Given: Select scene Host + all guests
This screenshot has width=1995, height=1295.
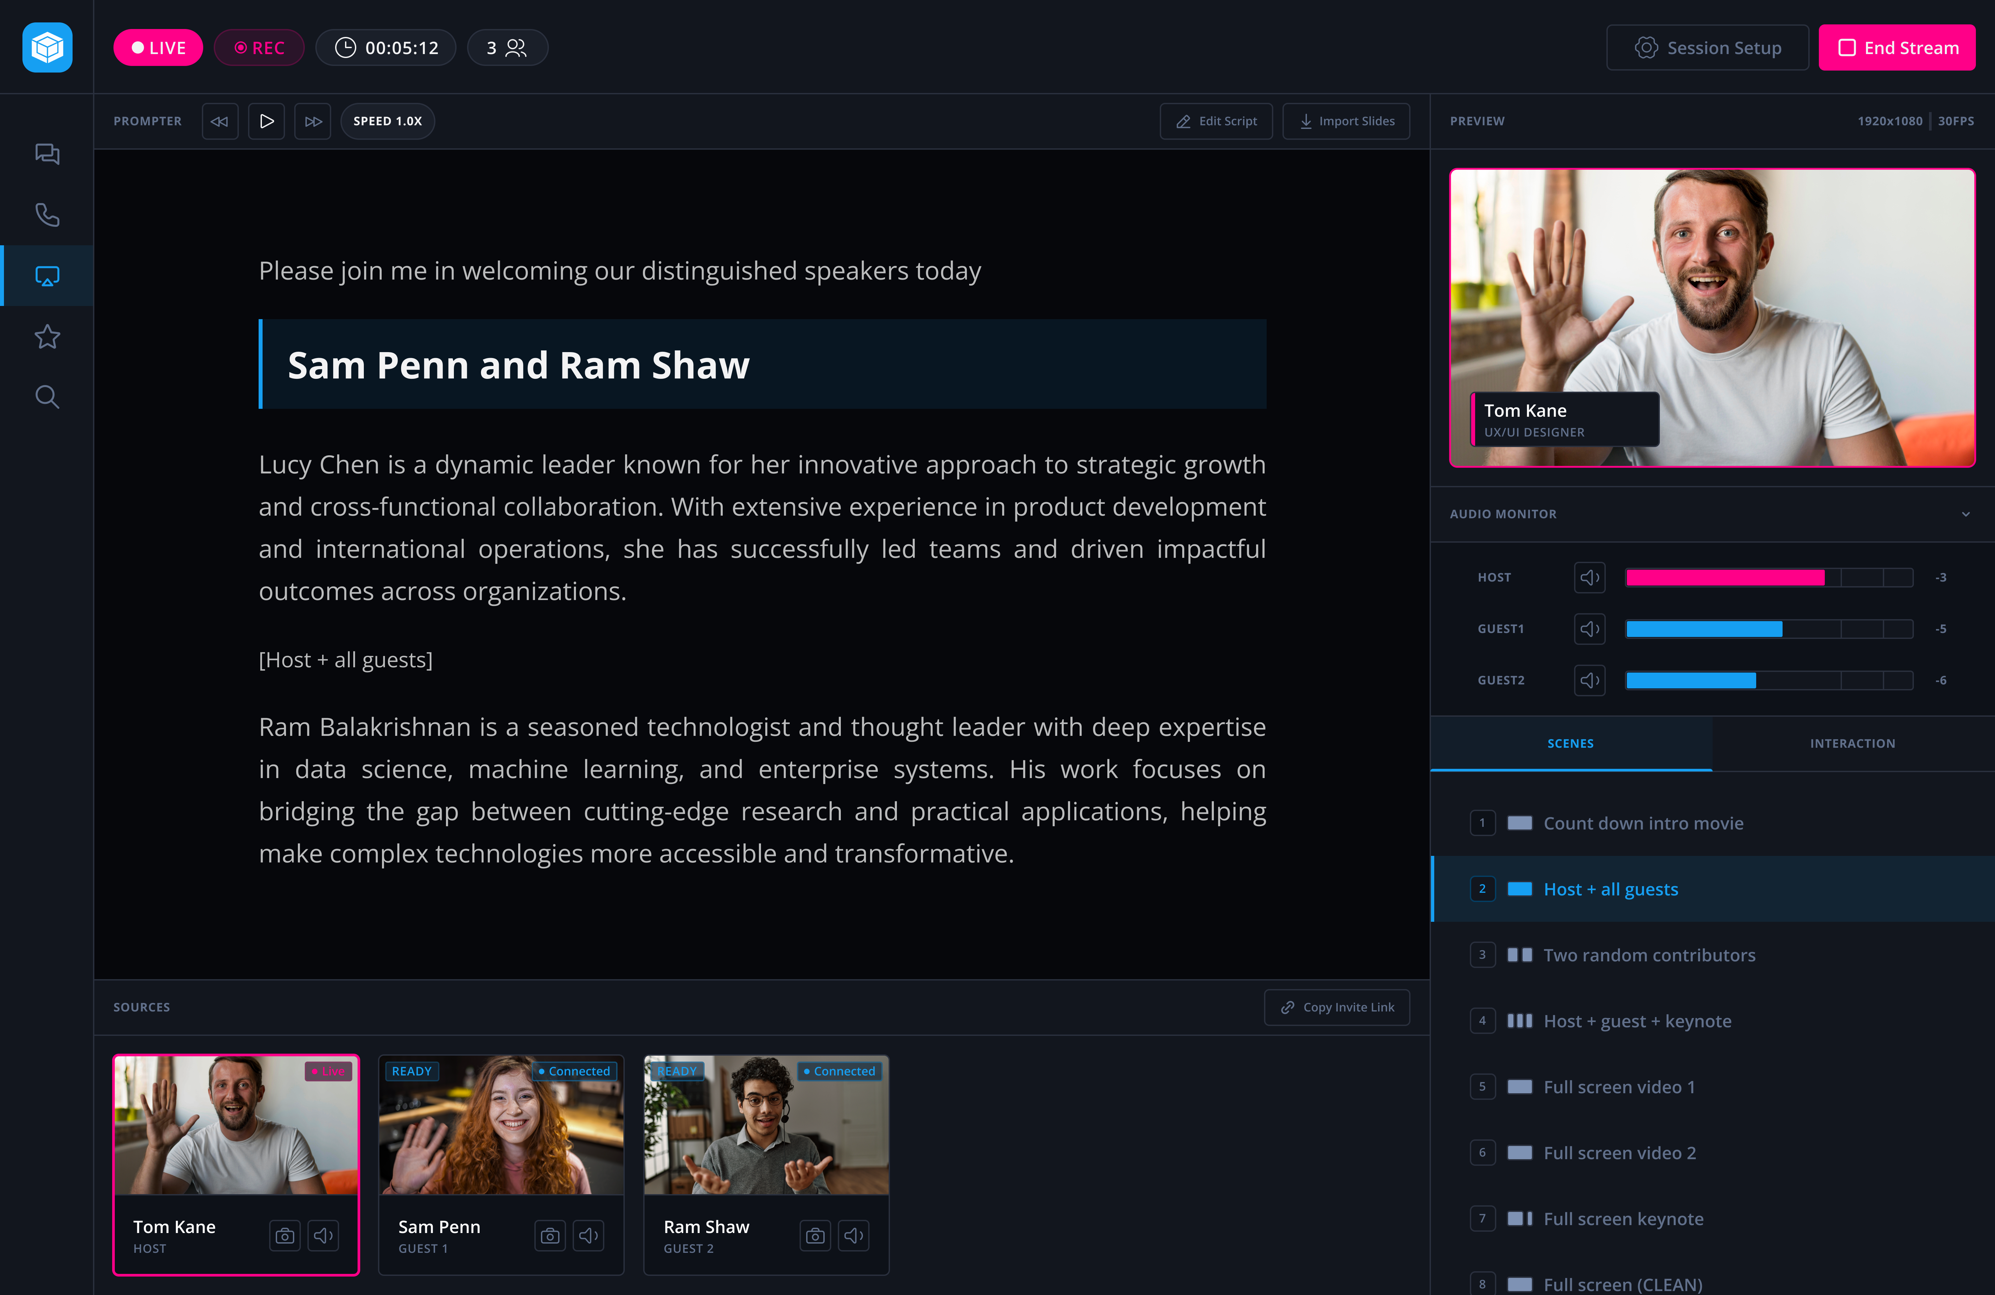Looking at the screenshot, I should coord(1713,889).
